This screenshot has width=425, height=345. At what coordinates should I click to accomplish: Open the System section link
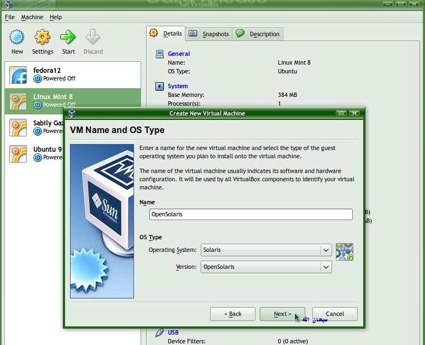click(x=178, y=86)
